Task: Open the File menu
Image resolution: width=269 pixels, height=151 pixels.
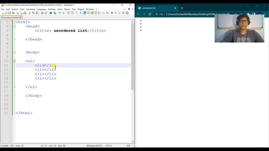Action: click(3, 9)
